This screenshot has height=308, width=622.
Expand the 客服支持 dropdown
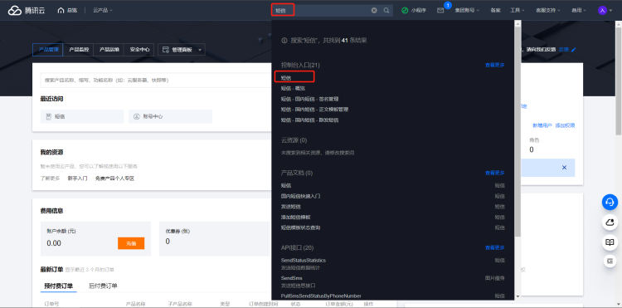(548, 10)
